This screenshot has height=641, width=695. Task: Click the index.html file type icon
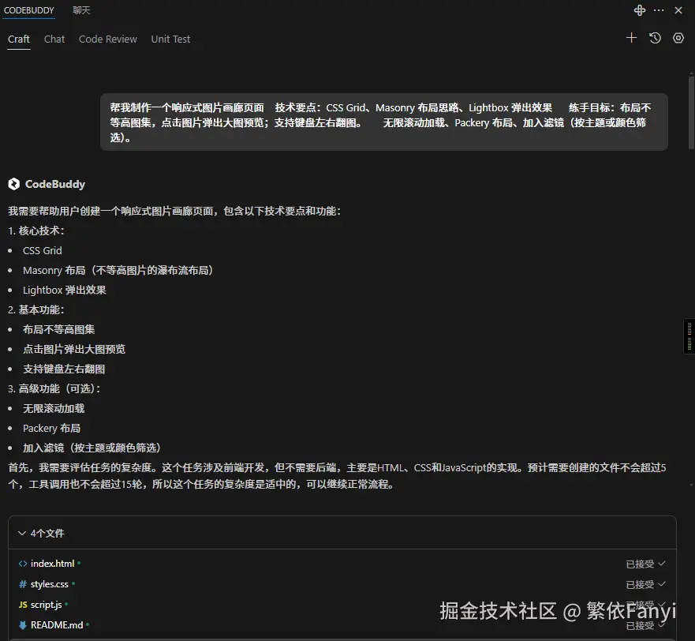point(23,564)
